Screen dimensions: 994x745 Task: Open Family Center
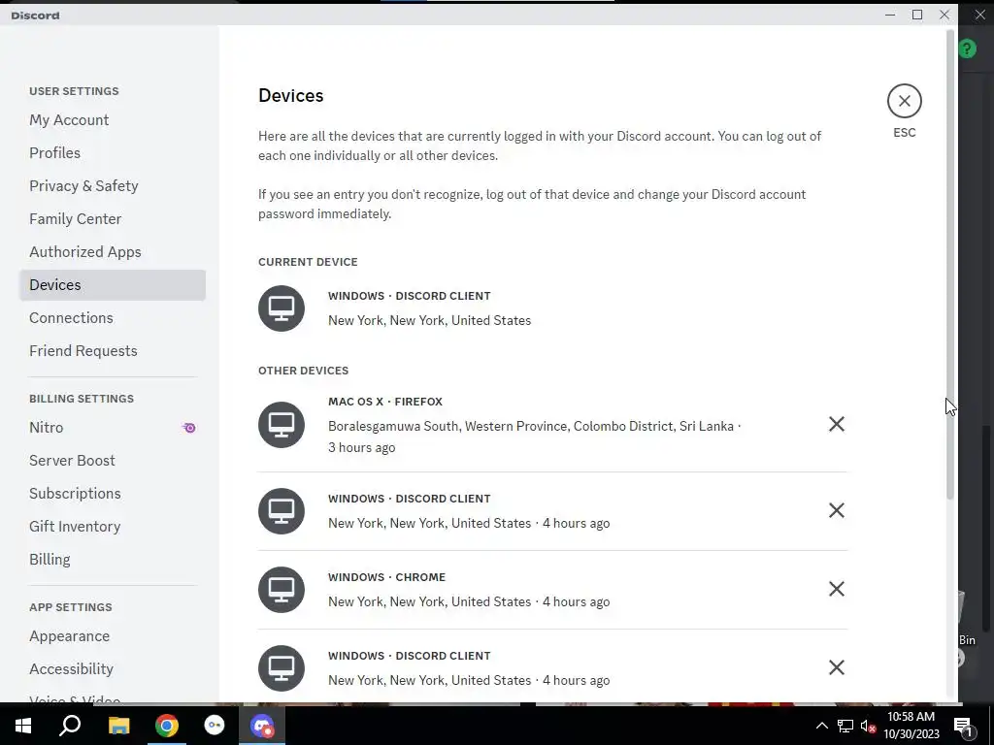click(113, 218)
